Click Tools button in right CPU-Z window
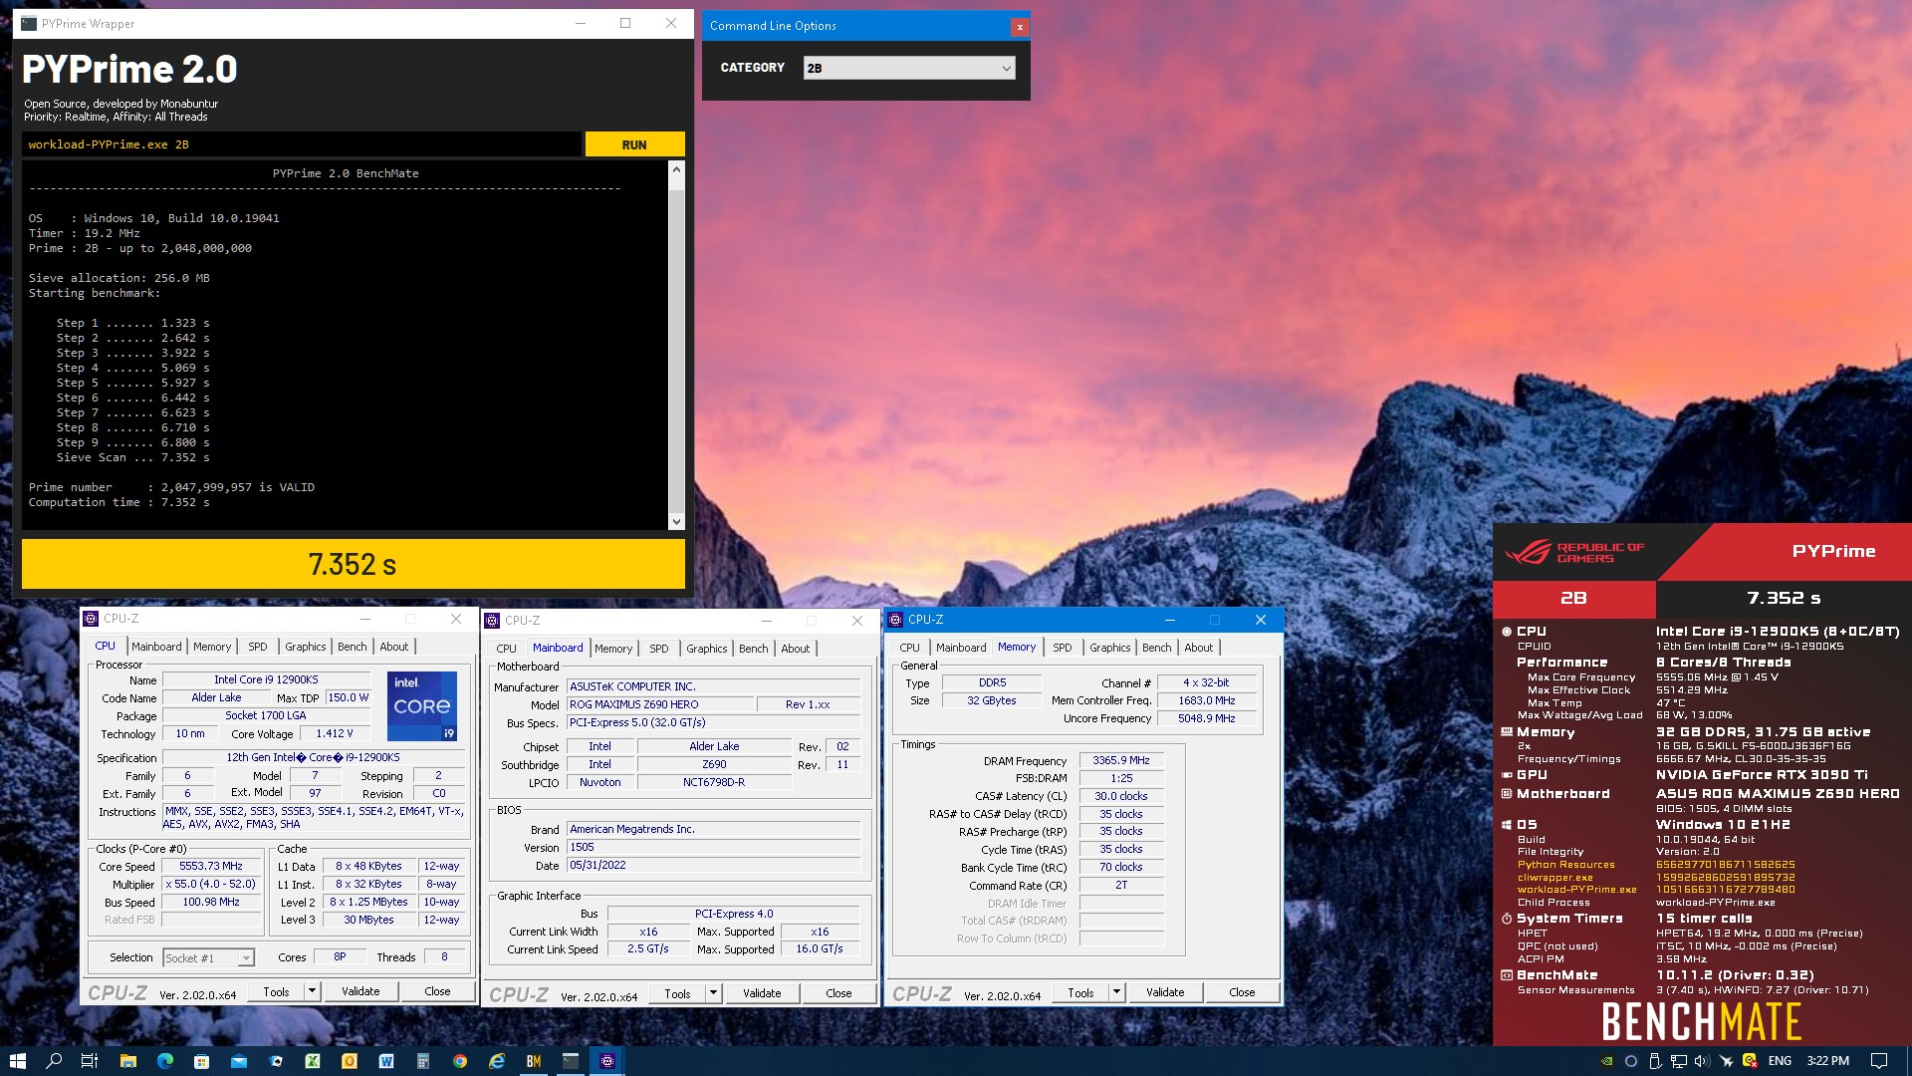This screenshot has height=1076, width=1912. (x=1080, y=992)
